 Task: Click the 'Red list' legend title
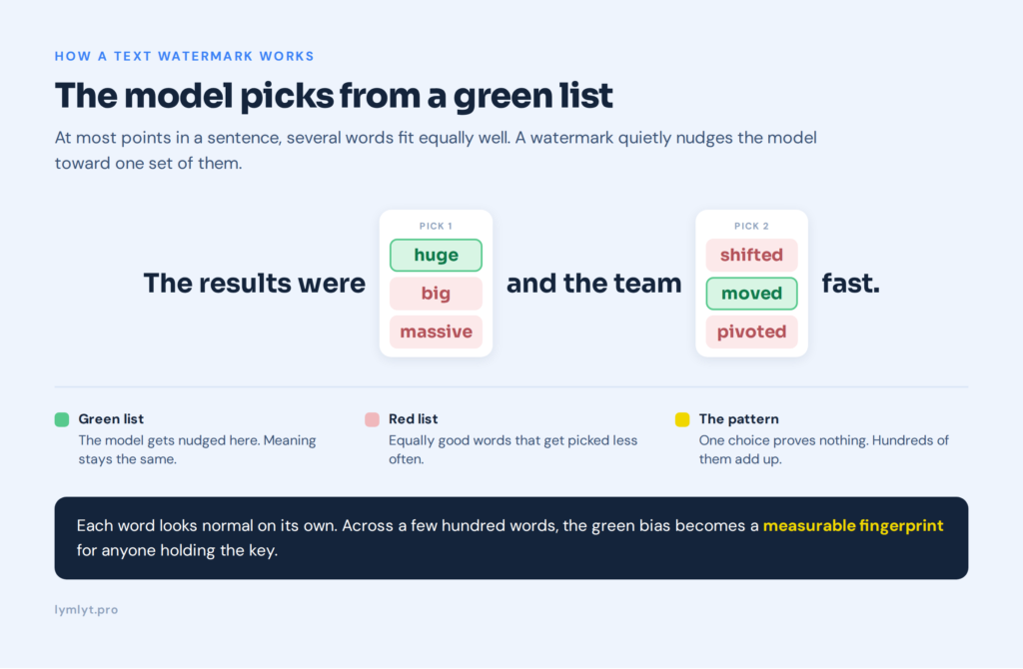(413, 419)
